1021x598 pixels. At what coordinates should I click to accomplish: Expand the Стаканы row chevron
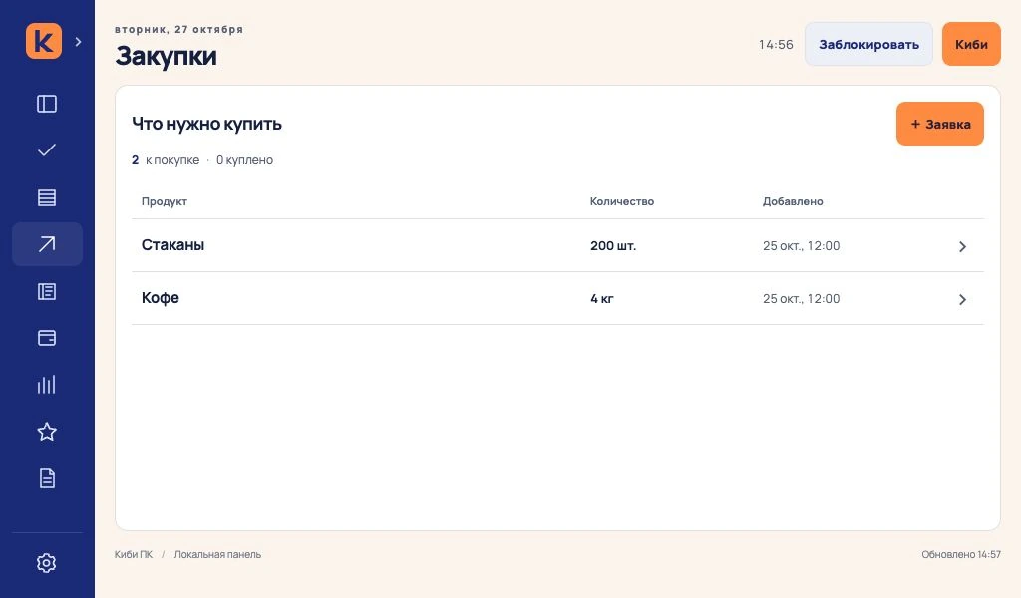coord(962,246)
